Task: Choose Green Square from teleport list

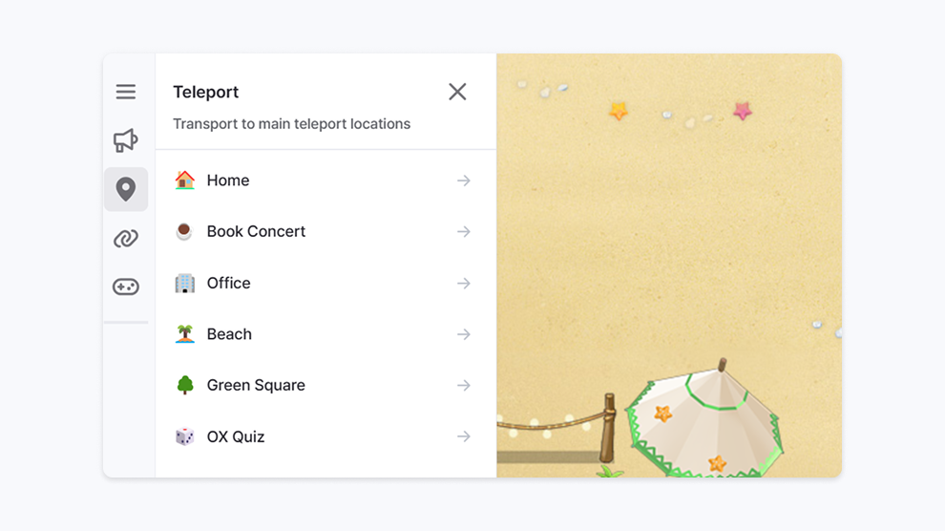Action: (x=325, y=385)
